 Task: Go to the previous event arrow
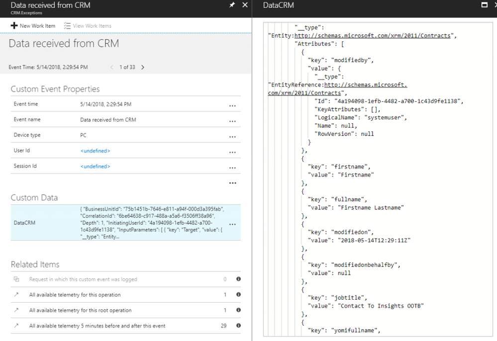111,67
